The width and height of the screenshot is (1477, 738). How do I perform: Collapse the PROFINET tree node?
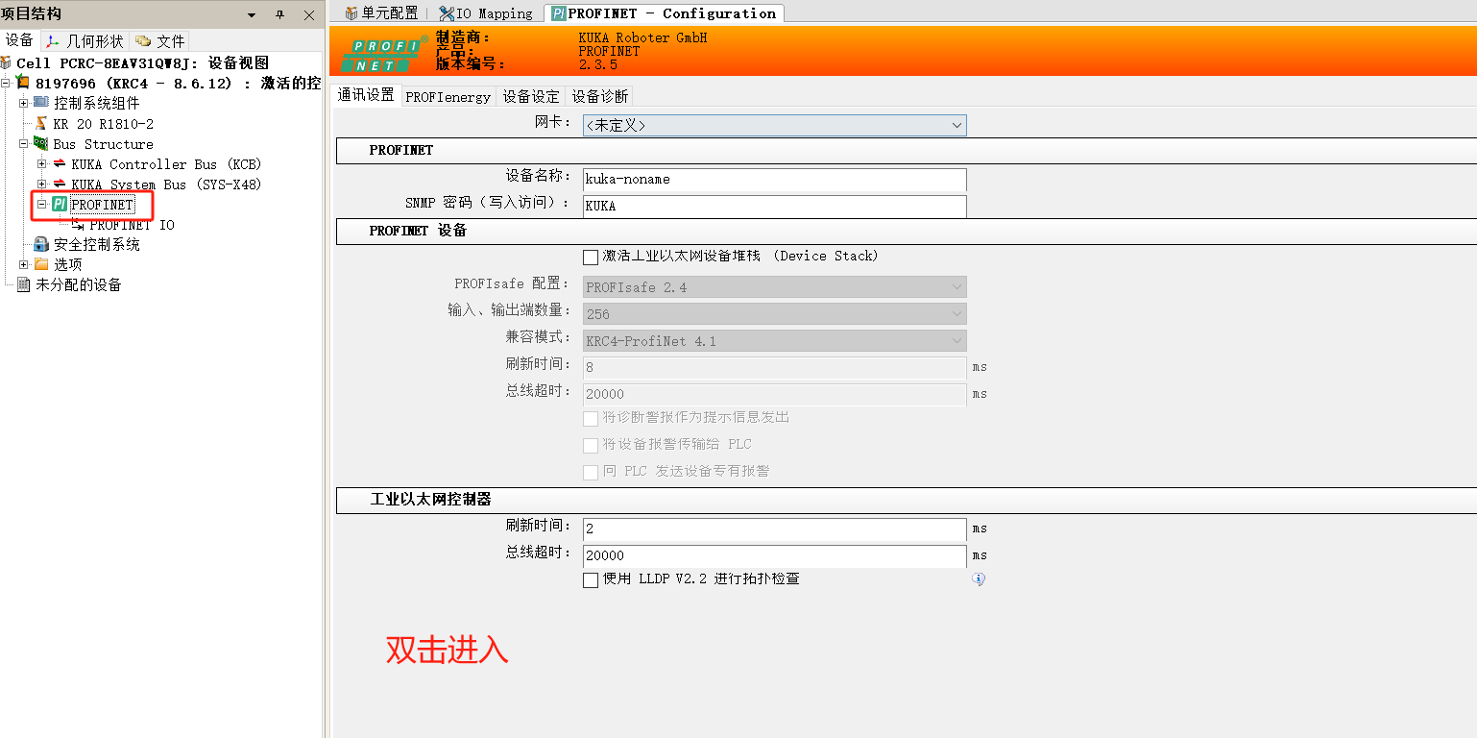[42, 205]
